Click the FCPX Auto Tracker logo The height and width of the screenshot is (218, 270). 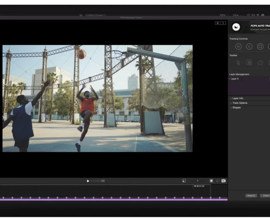[236, 27]
